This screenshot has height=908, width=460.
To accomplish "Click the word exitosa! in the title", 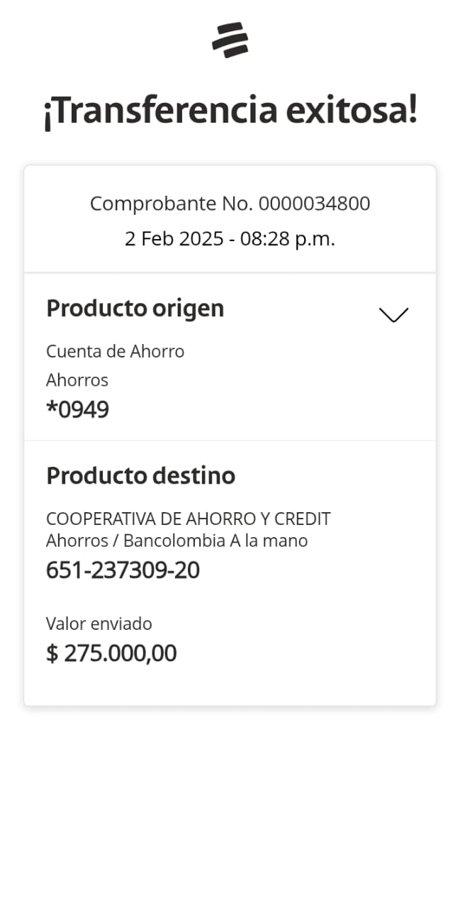I will (x=351, y=111).
